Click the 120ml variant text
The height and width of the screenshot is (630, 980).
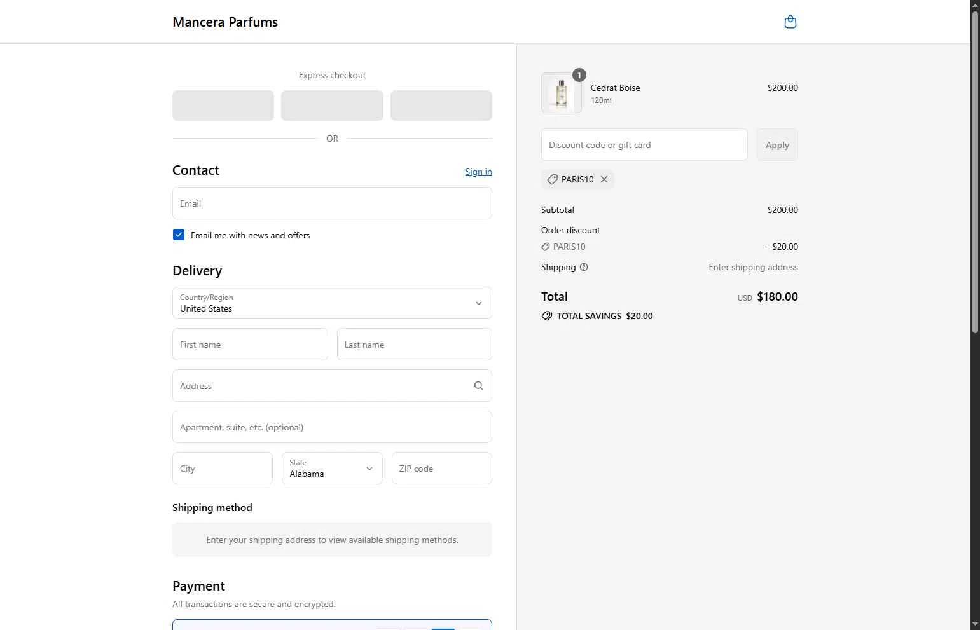point(601,100)
